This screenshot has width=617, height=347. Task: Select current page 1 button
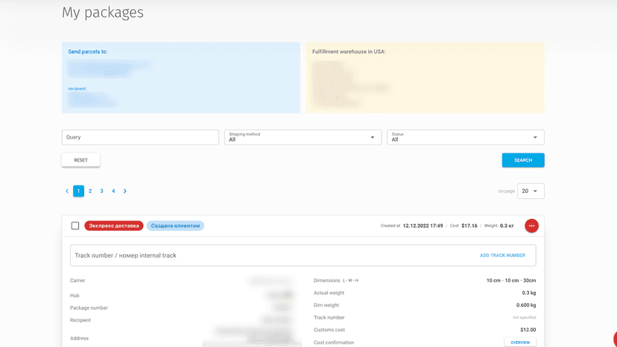point(78,191)
